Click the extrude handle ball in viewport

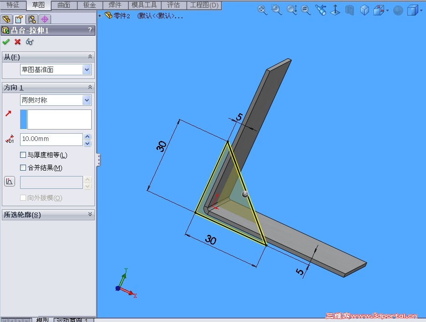245,194
